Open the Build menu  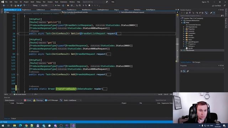[32, 2]
